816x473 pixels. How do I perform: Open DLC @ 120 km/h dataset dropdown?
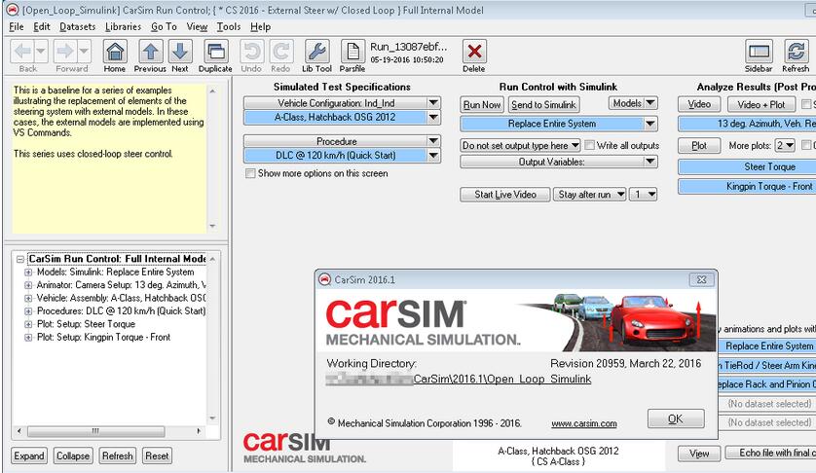433,155
